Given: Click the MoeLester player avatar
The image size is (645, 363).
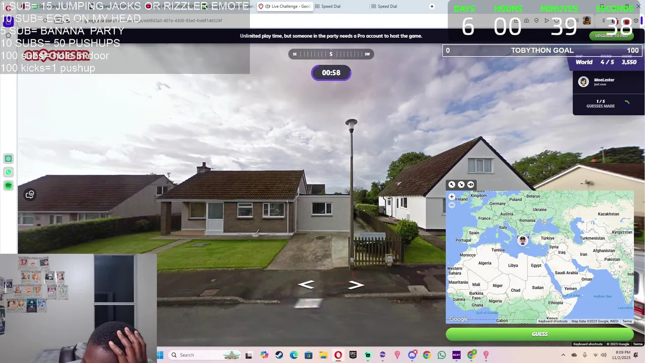Looking at the screenshot, I should click(x=584, y=82).
